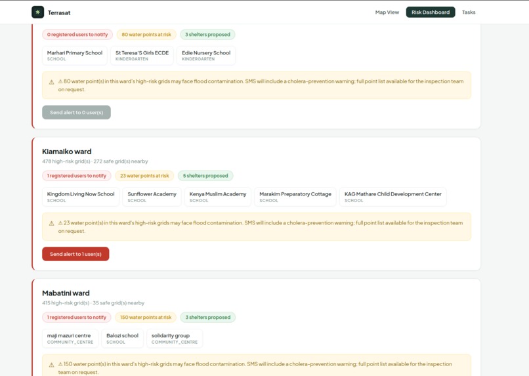Select Mabatini 1 registered users to notify badge
The height and width of the screenshot is (376, 529).
pos(77,318)
